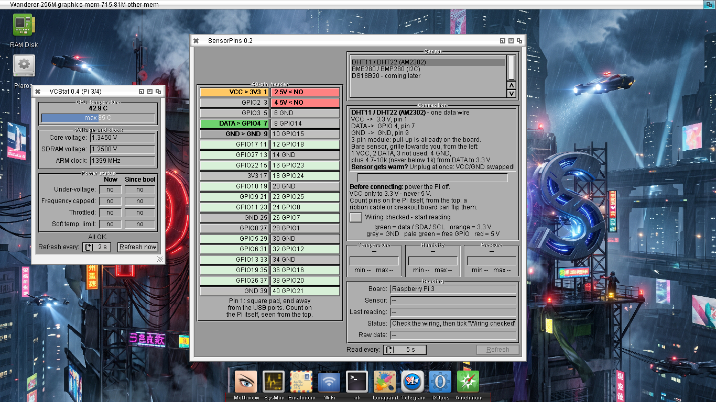Screen dimensions: 716x402
Task: Tick the "Wiring checked - start reading" checkbox
Action: click(356, 217)
